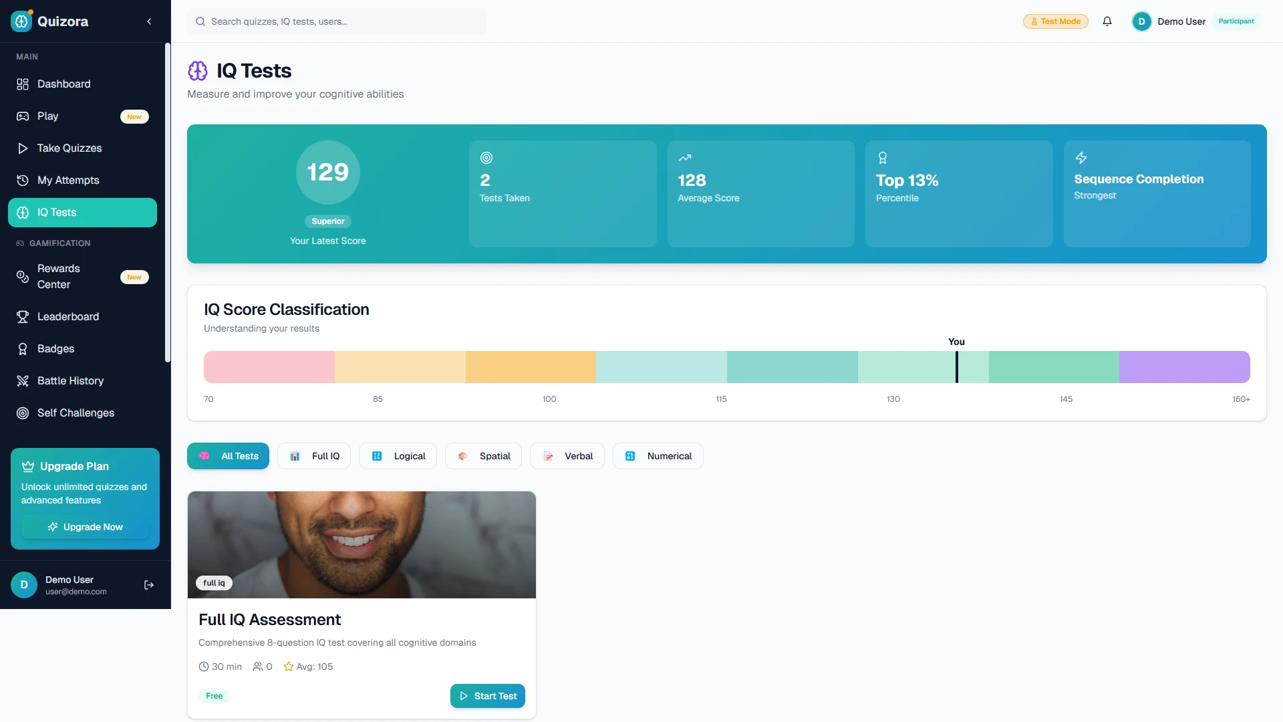1283x722 pixels.
Task: Click the Dashboard grid icon
Action: pyautogui.click(x=23, y=84)
